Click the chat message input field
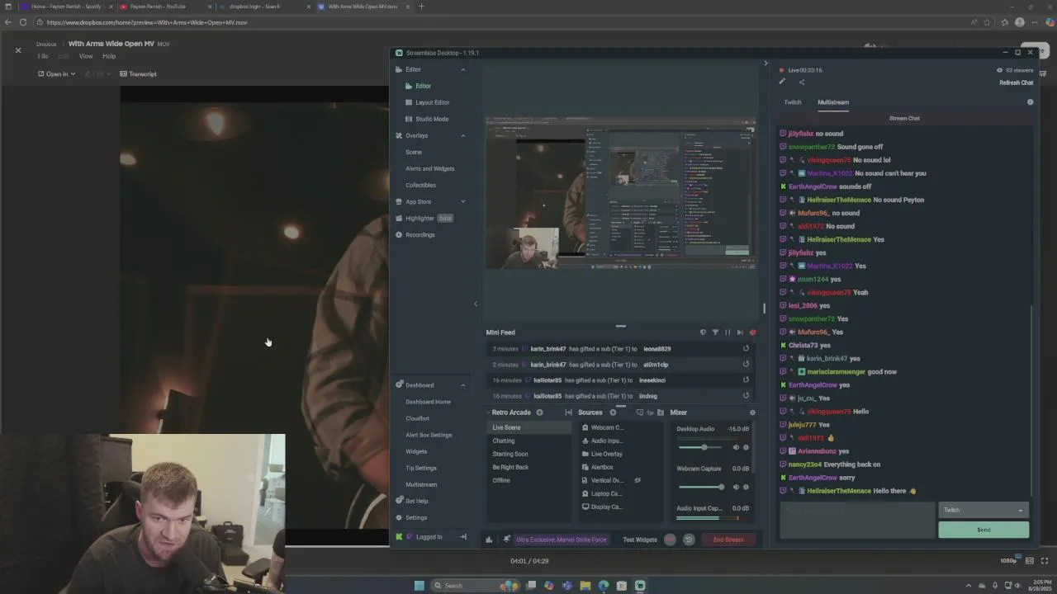Screen dimensions: 1057x594 tap(857, 520)
